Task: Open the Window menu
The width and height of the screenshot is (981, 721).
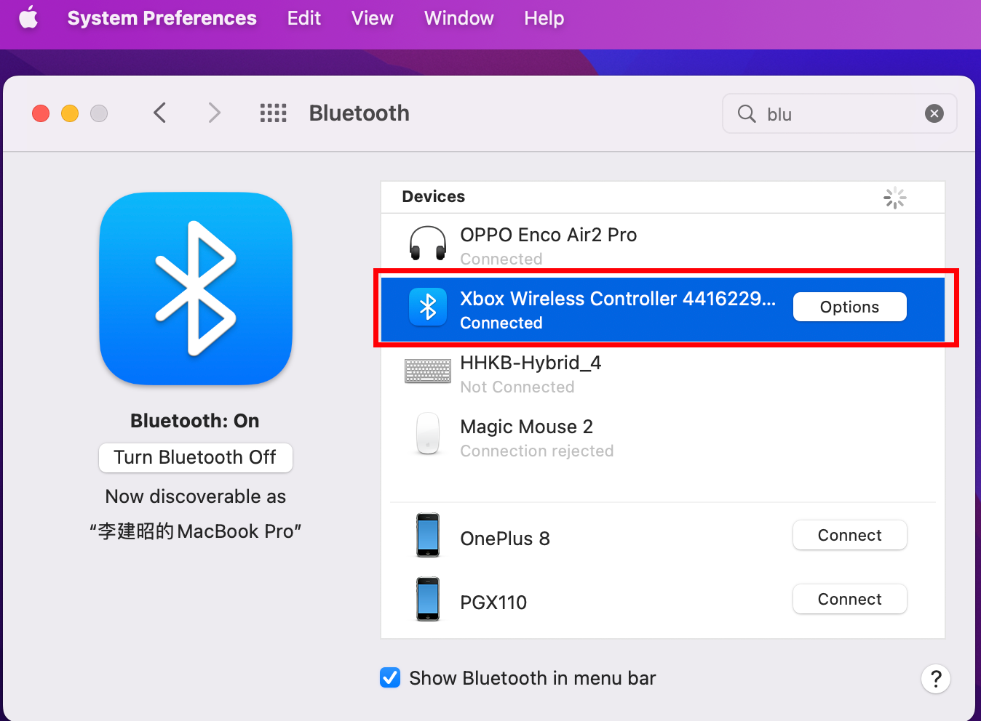Action: (x=458, y=18)
